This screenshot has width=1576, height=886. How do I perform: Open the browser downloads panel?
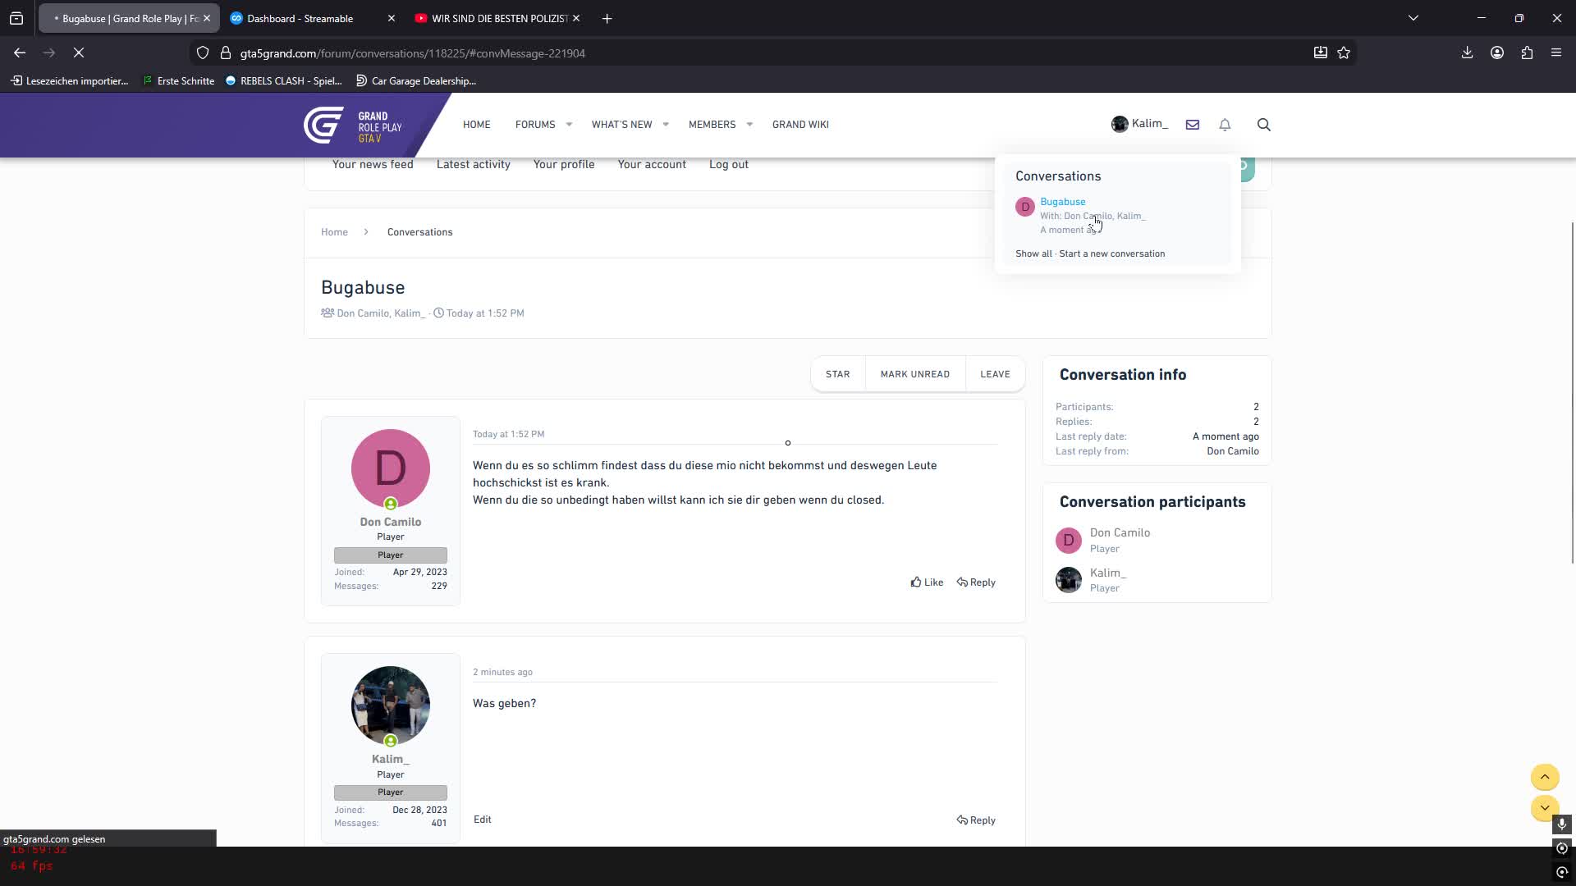[1467, 53]
